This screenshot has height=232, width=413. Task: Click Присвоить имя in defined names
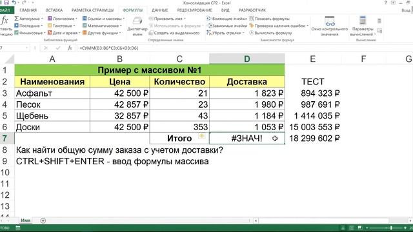coord(167,19)
